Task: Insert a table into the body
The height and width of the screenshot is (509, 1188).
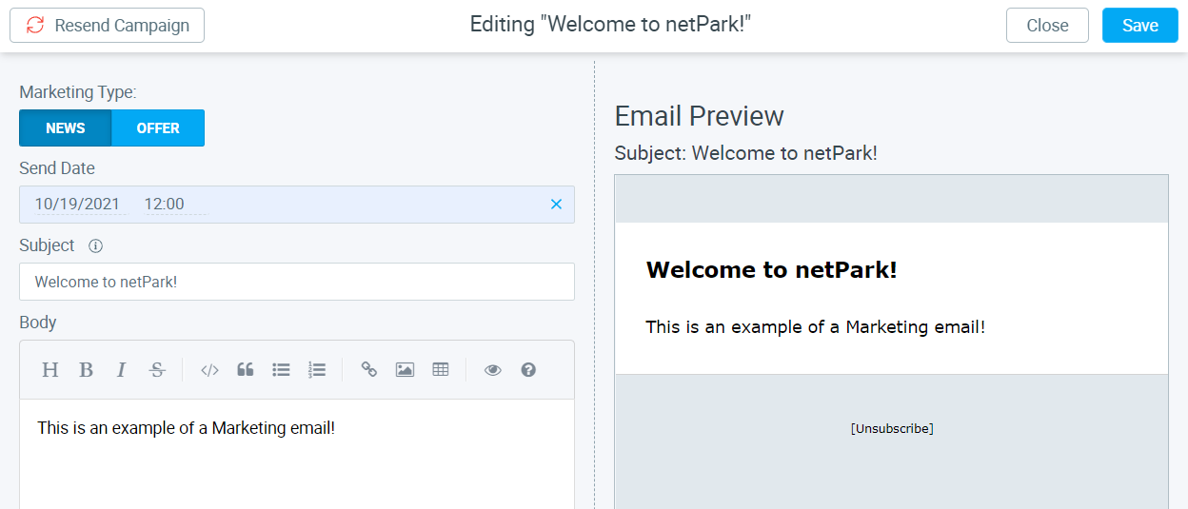Action: (x=440, y=370)
